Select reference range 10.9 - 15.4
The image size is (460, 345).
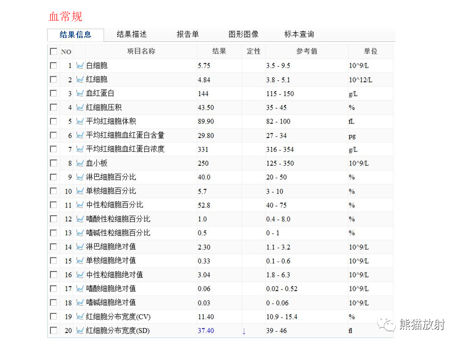coord(282,317)
